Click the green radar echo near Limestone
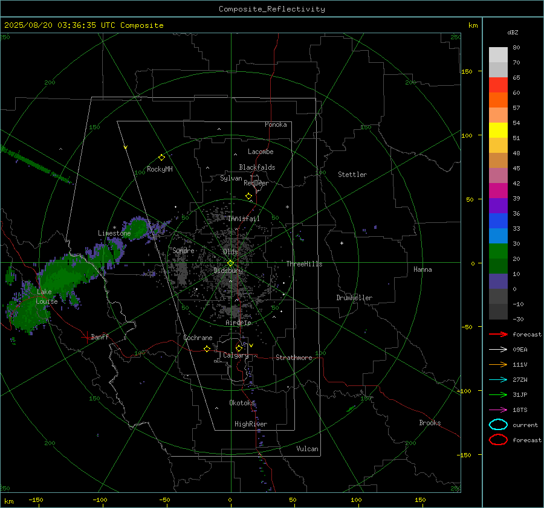The width and height of the screenshot is (544, 508). tap(137, 228)
